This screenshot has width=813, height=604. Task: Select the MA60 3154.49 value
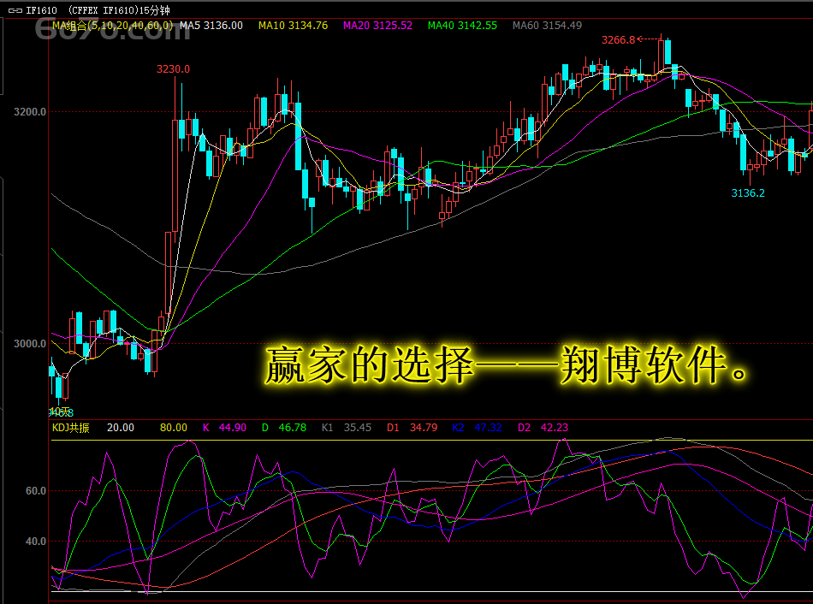point(547,26)
